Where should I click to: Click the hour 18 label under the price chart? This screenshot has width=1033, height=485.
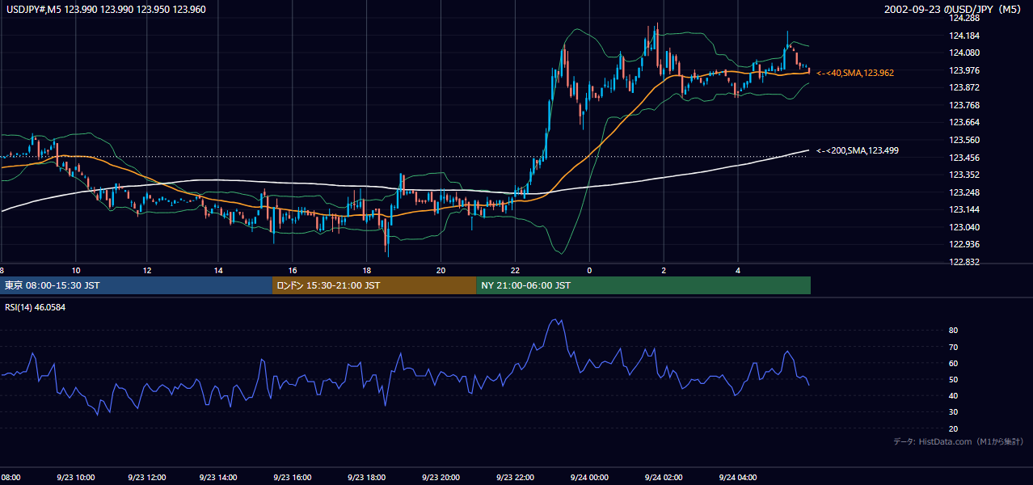pyautogui.click(x=367, y=271)
